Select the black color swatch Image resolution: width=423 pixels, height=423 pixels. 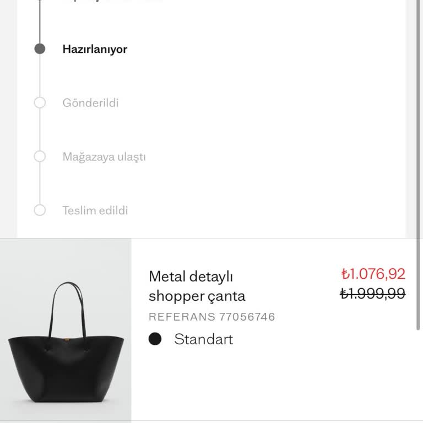(x=155, y=339)
